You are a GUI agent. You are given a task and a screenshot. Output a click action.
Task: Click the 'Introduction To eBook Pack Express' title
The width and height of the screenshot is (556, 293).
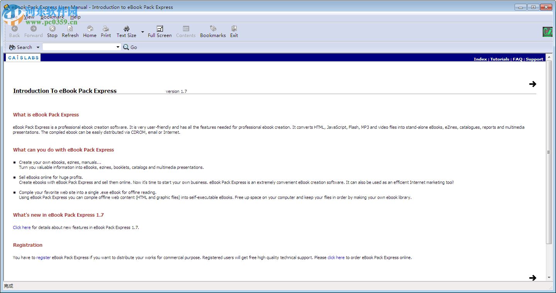tap(65, 91)
